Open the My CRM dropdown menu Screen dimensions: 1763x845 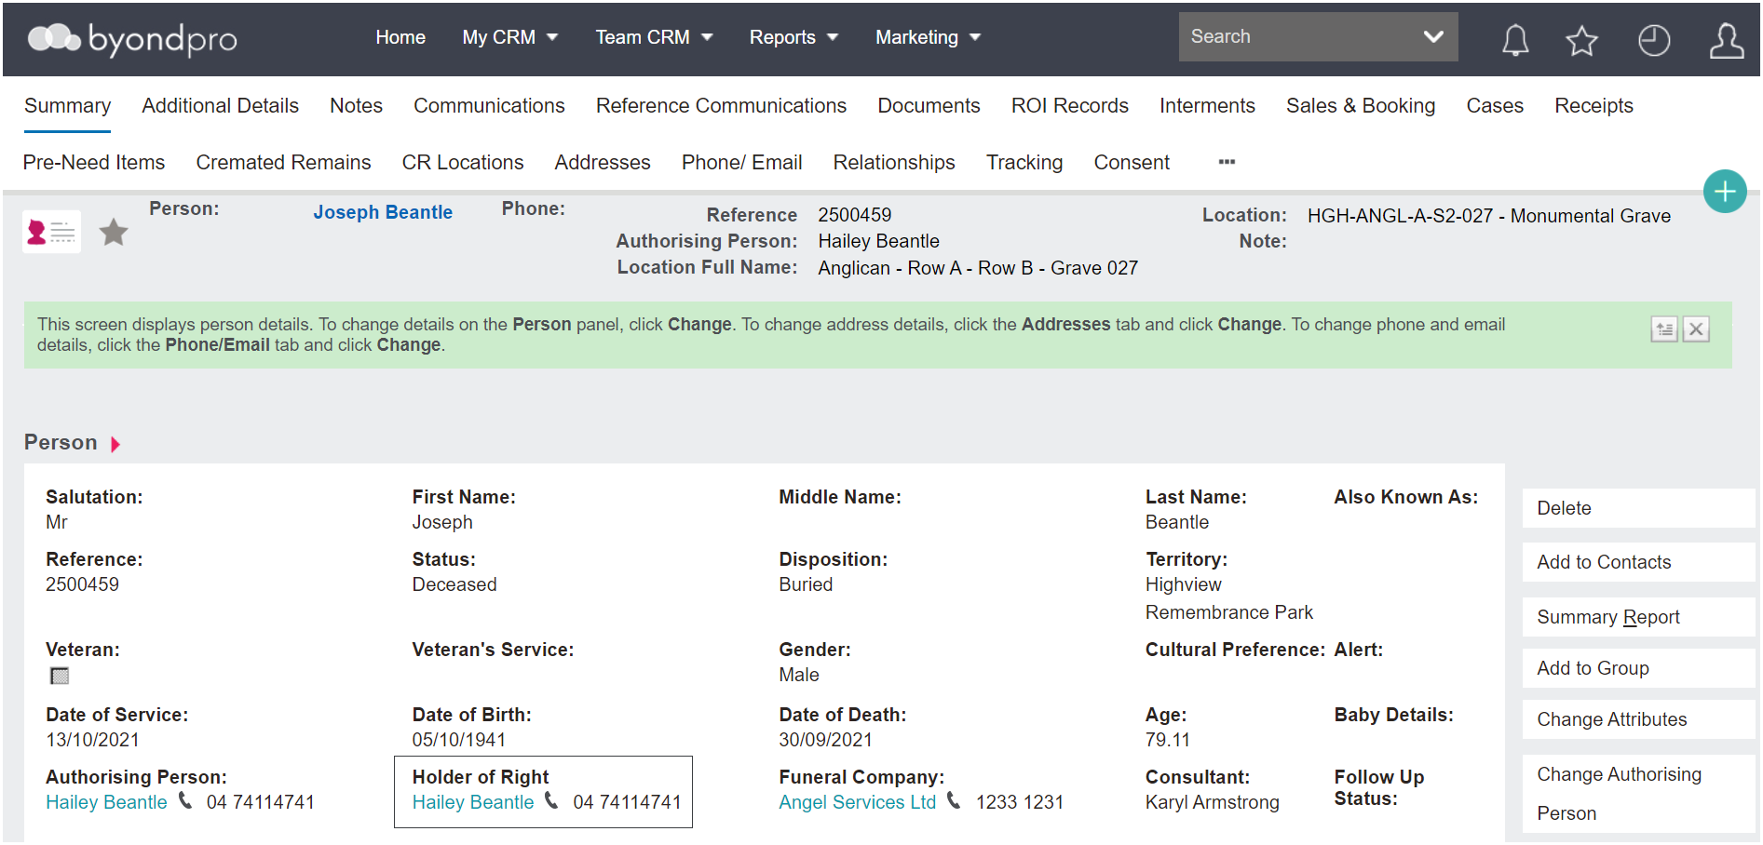[x=509, y=37]
